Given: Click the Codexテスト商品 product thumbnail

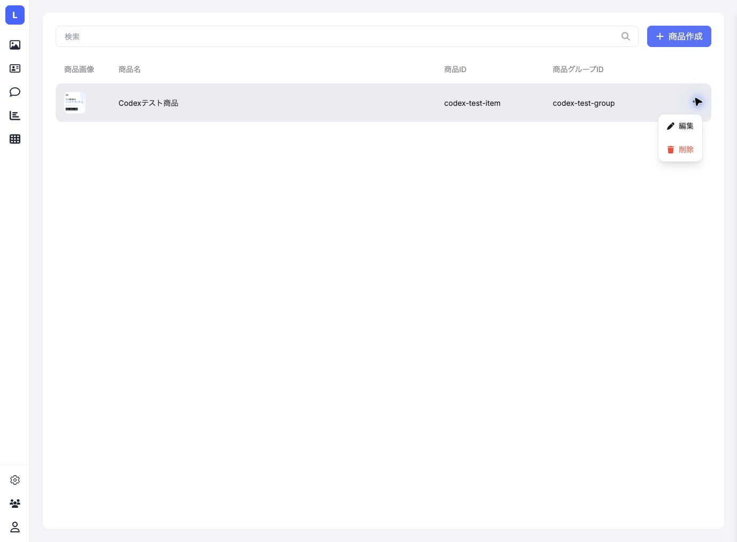Looking at the screenshot, I should pyautogui.click(x=75, y=103).
